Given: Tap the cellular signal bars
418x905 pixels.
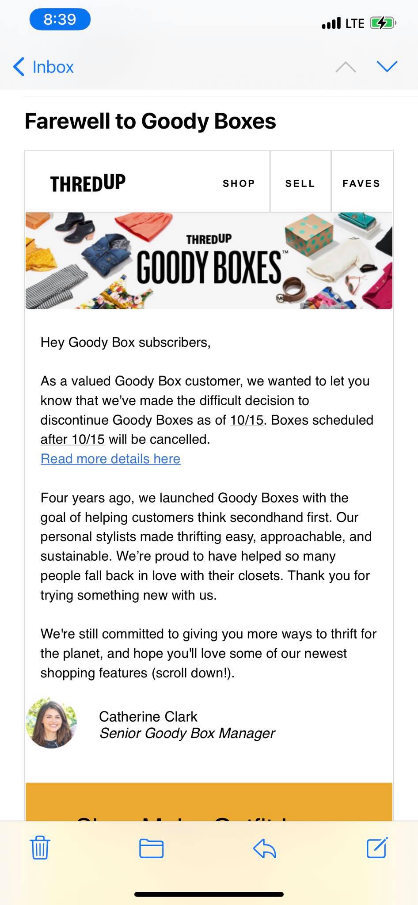Looking at the screenshot, I should (332, 22).
